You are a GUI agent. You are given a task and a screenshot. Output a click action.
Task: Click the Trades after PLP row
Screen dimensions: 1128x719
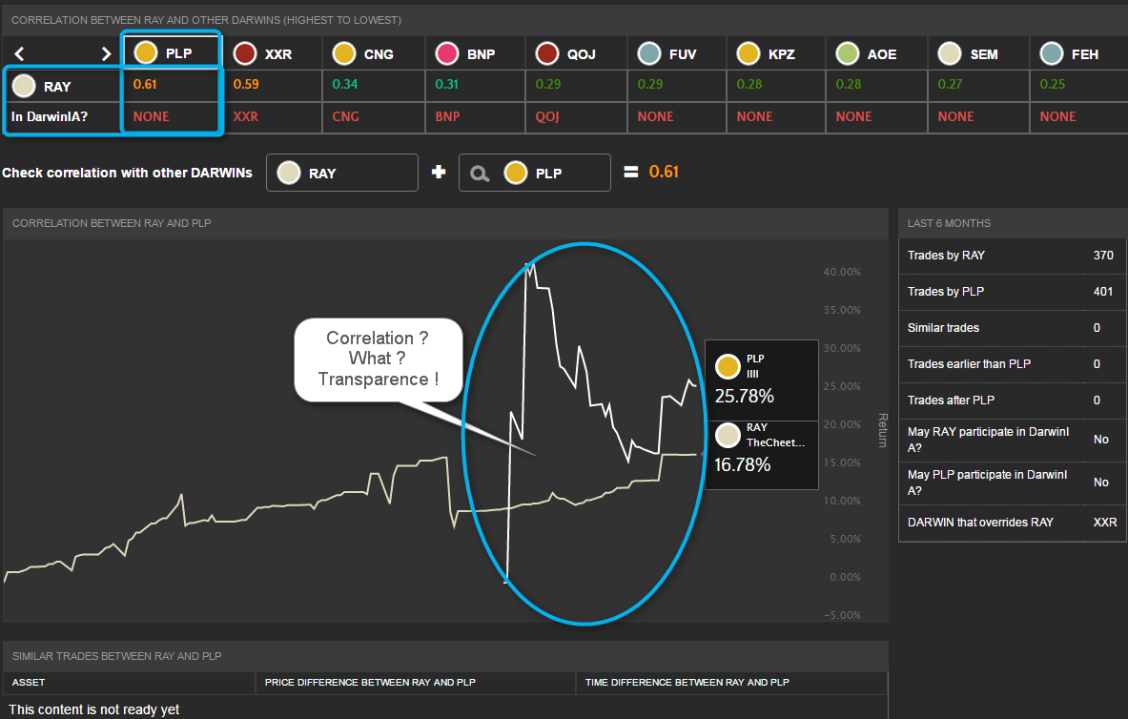click(1013, 401)
